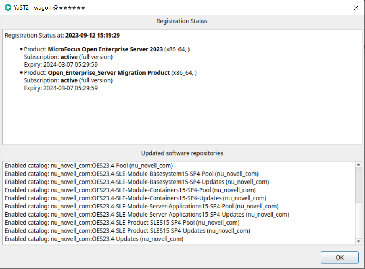Click the Containers15-SP4-Pool catalog line
The width and height of the screenshot is (365, 269).
[x=130, y=190]
